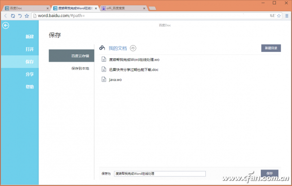Image resolution: width=292 pixels, height=186 pixels.
Task: Maximize the browser window
Action: pyautogui.click(x=274, y=3)
